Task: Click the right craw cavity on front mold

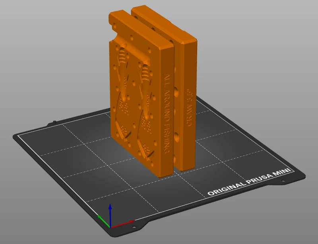Action: click(146, 111)
